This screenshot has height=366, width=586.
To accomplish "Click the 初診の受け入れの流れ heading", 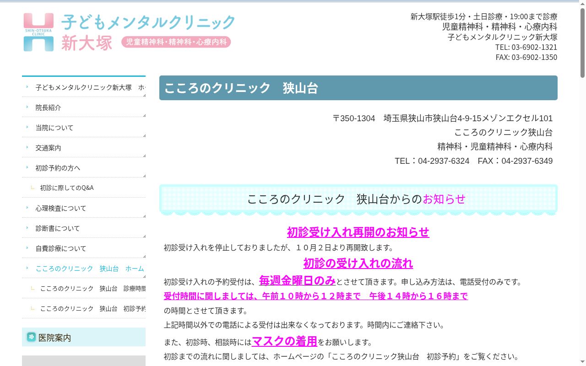I will [358, 264].
